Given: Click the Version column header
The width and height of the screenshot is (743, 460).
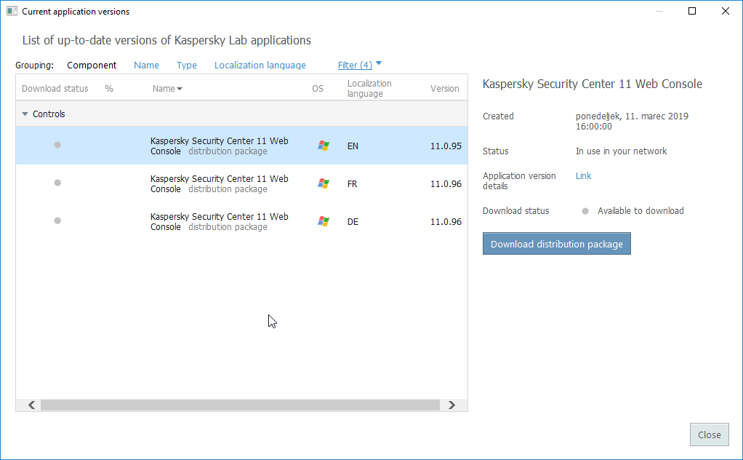Looking at the screenshot, I should pyautogui.click(x=444, y=89).
